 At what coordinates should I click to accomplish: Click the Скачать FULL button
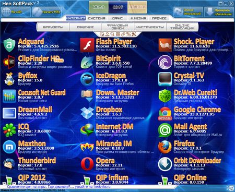(x=47, y=12)
